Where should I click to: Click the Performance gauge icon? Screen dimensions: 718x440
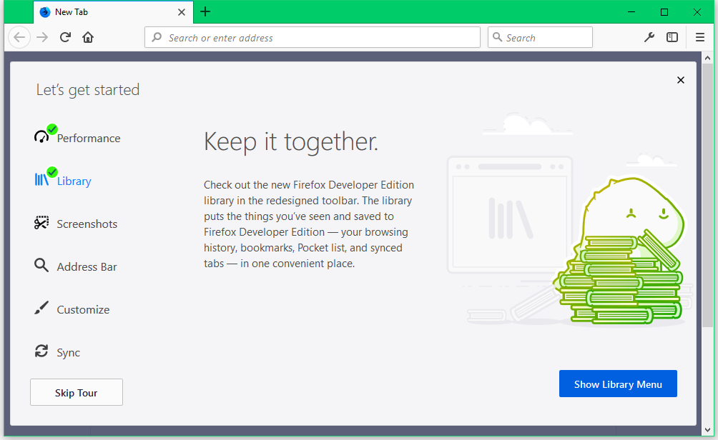pyautogui.click(x=41, y=136)
